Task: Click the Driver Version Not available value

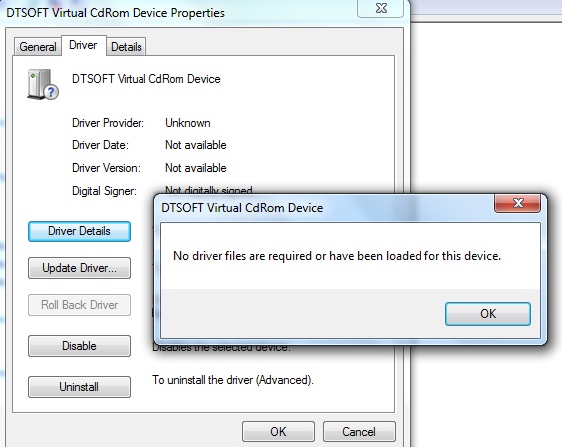Action: click(x=196, y=168)
